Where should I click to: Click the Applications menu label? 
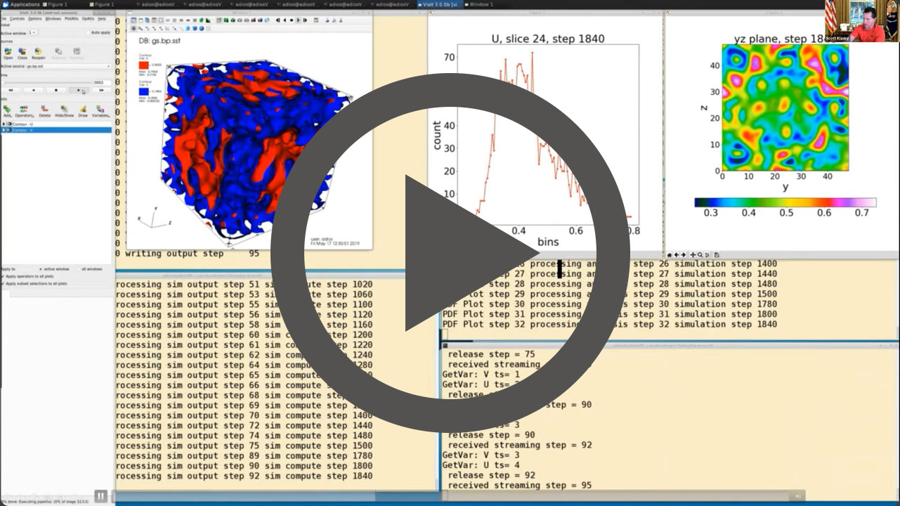point(25,4)
